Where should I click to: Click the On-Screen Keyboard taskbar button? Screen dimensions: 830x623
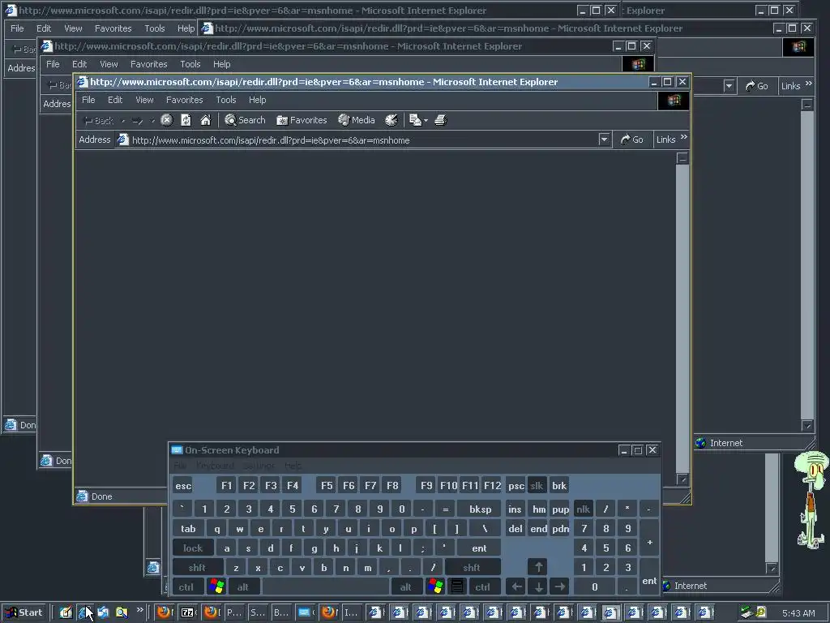point(306,612)
